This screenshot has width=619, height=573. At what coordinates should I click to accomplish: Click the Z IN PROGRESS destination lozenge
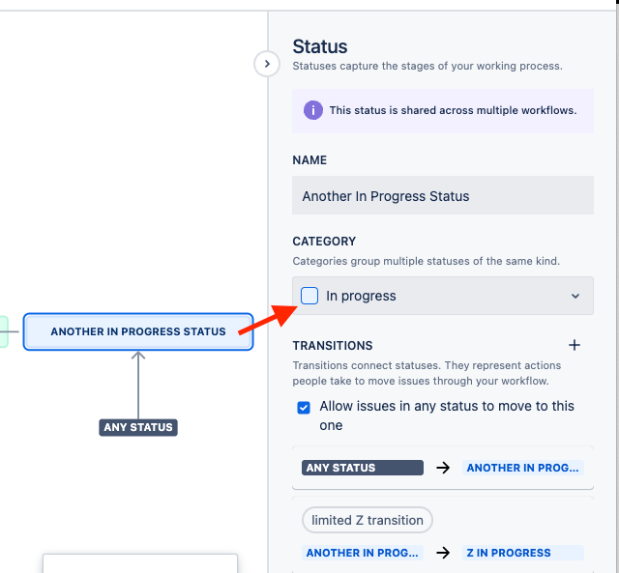[x=522, y=553]
